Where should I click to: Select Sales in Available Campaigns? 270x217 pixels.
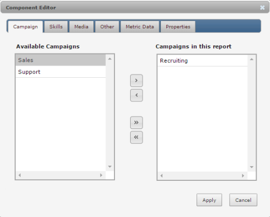coord(60,60)
